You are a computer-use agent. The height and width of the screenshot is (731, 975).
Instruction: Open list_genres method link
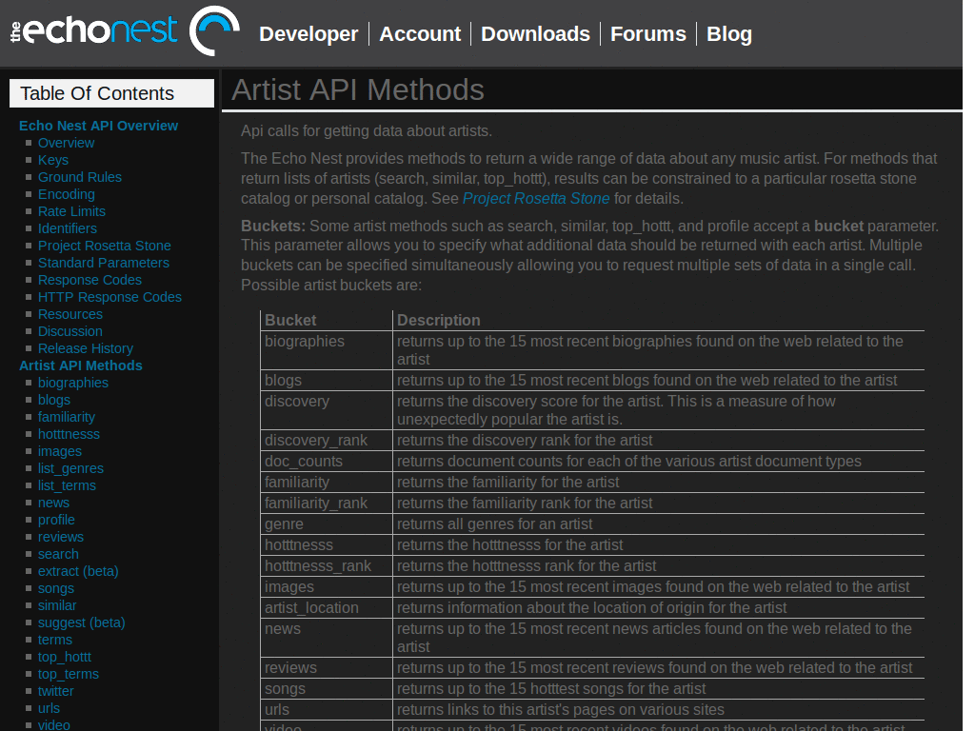pyautogui.click(x=70, y=468)
